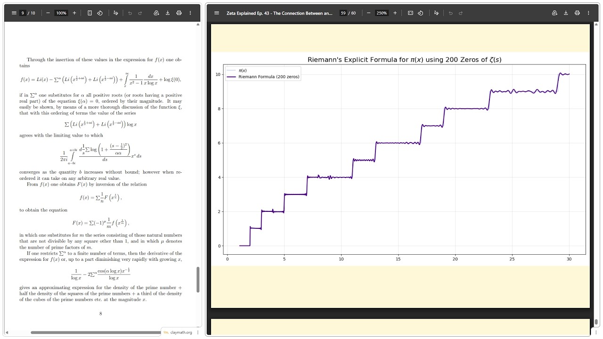The image size is (603, 339).
Task: Click the chart title about Riemann's Explicit Formula
Action: 405,60
